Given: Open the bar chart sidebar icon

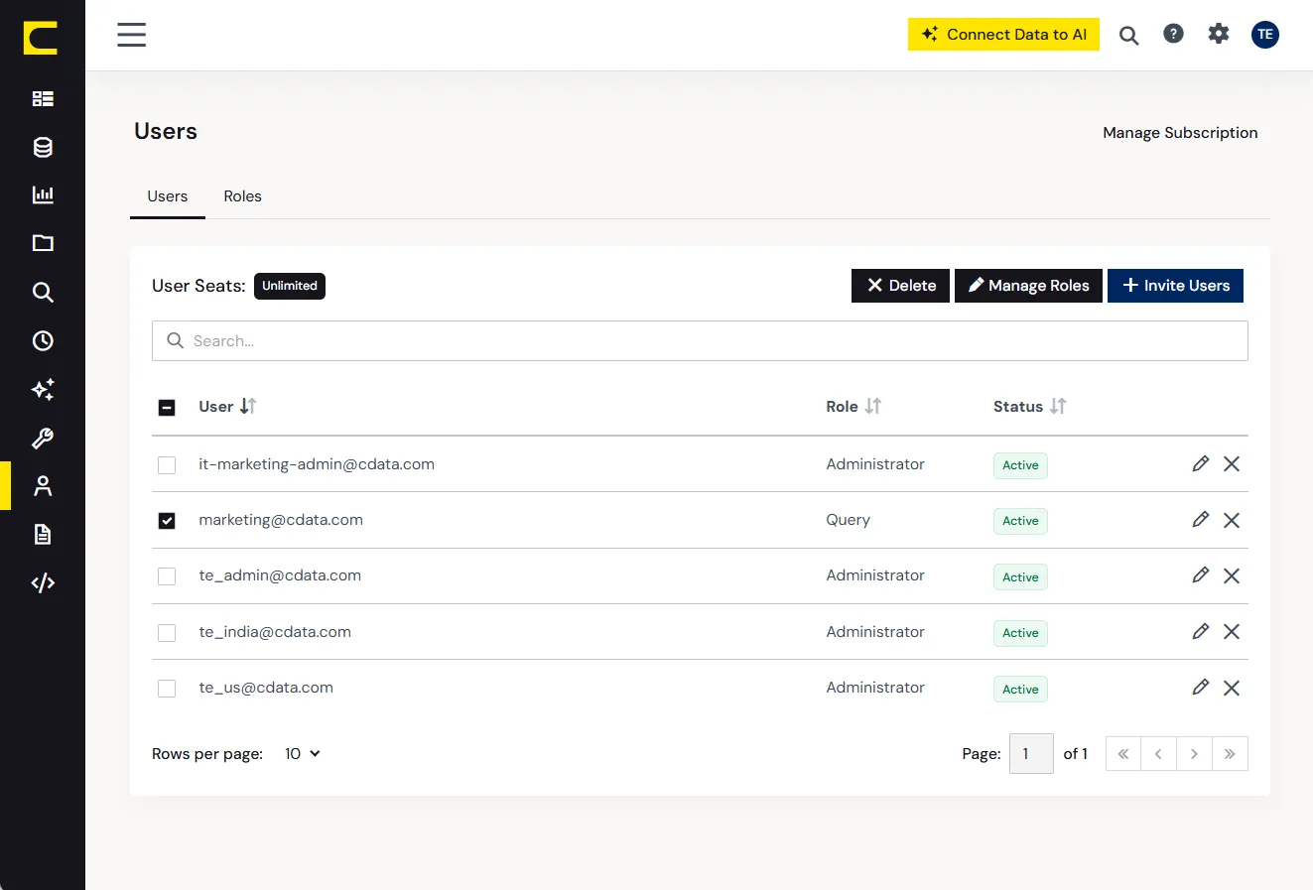Looking at the screenshot, I should click(x=43, y=194).
